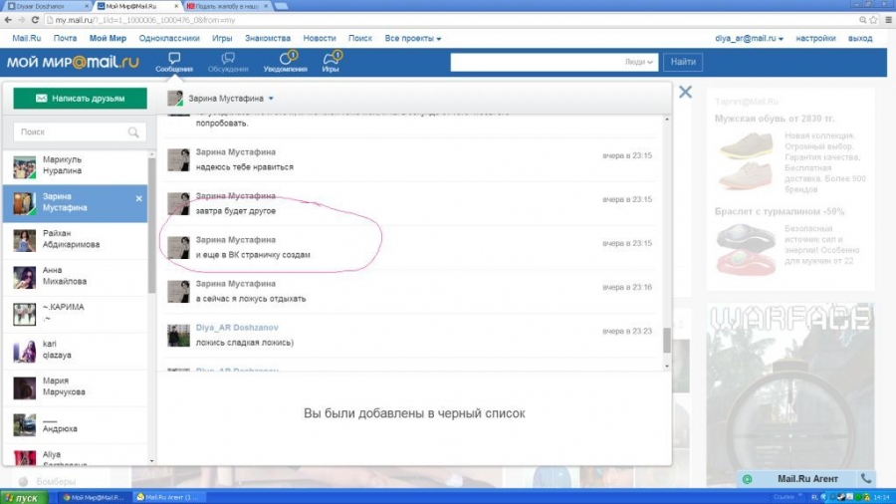Click browser forward arrow

tap(22, 20)
